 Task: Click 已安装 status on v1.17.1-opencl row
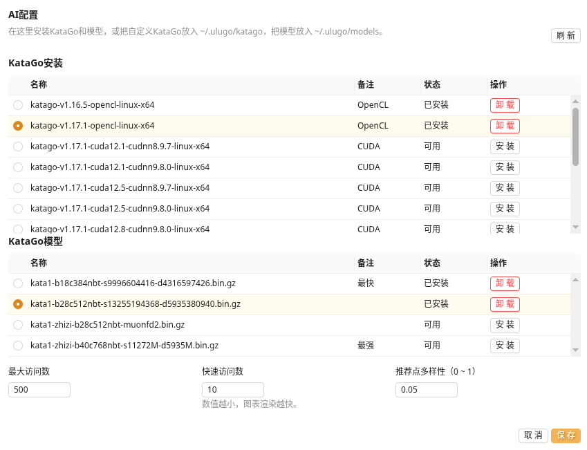(436, 126)
